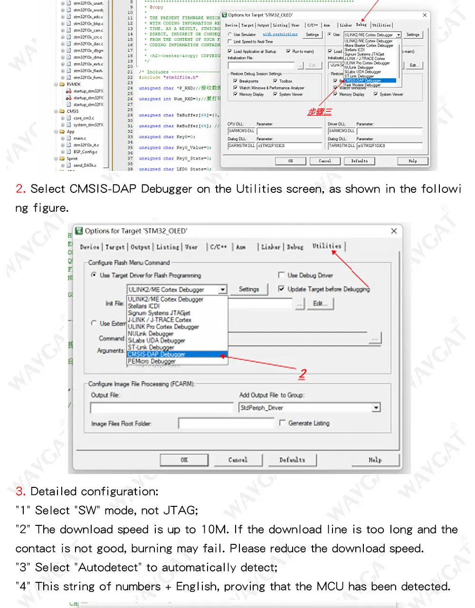Open Output tab in Utilities dialog
Viewport: 475px width, 608px height.
tap(140, 247)
